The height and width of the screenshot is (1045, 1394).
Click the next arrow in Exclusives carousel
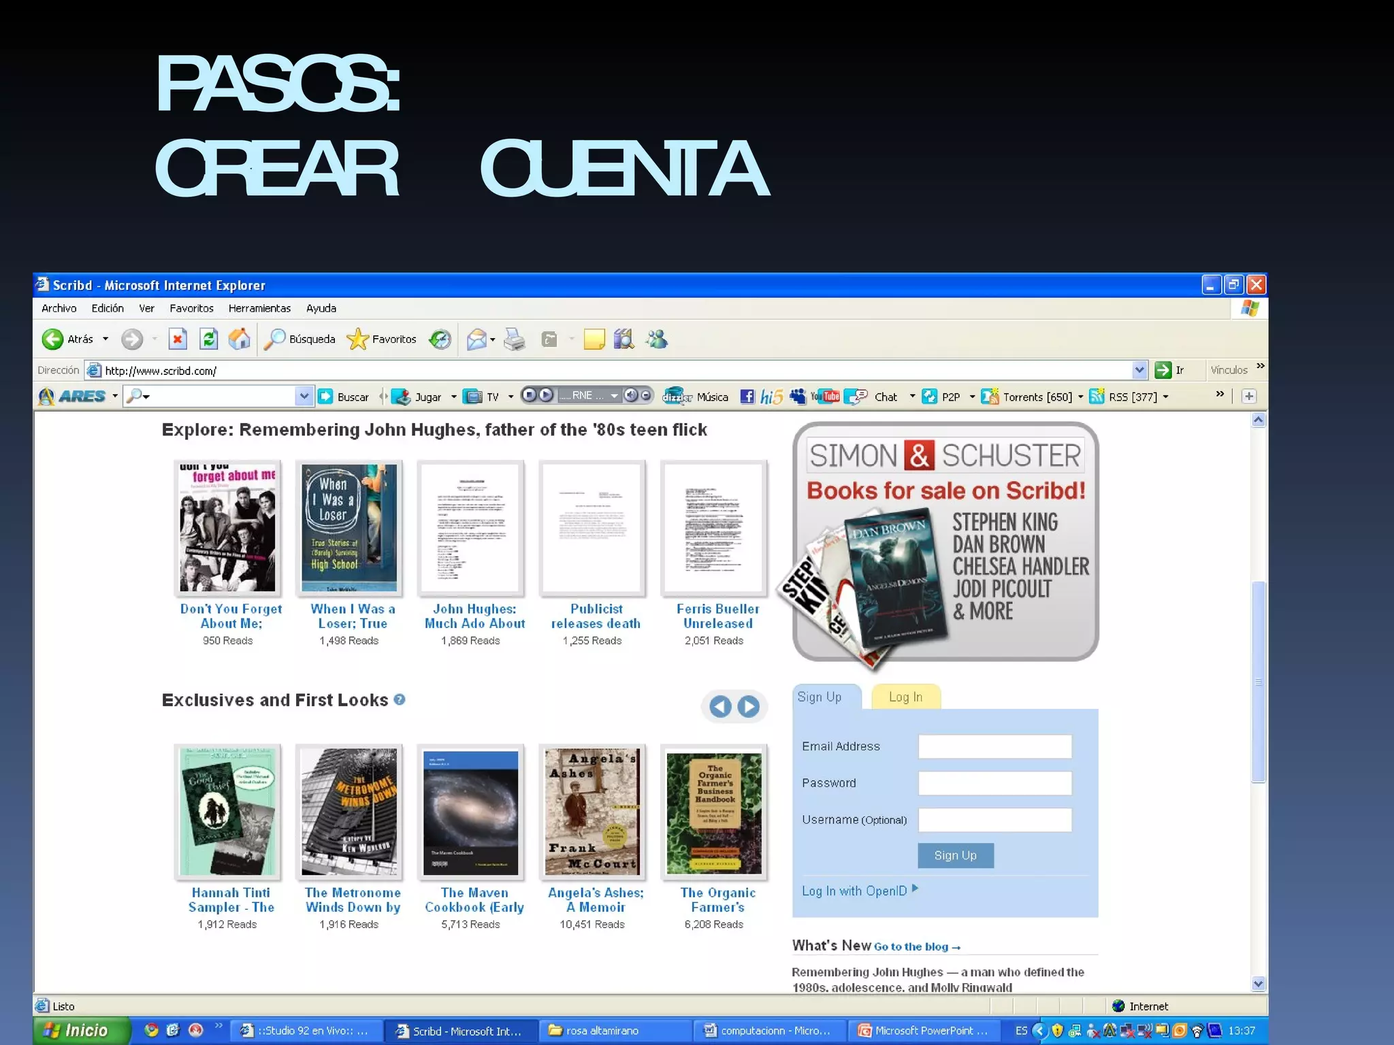[x=749, y=707]
